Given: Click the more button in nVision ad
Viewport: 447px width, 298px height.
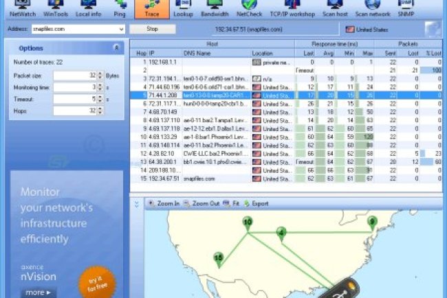Looking at the screenshot, I should (x=37, y=292).
